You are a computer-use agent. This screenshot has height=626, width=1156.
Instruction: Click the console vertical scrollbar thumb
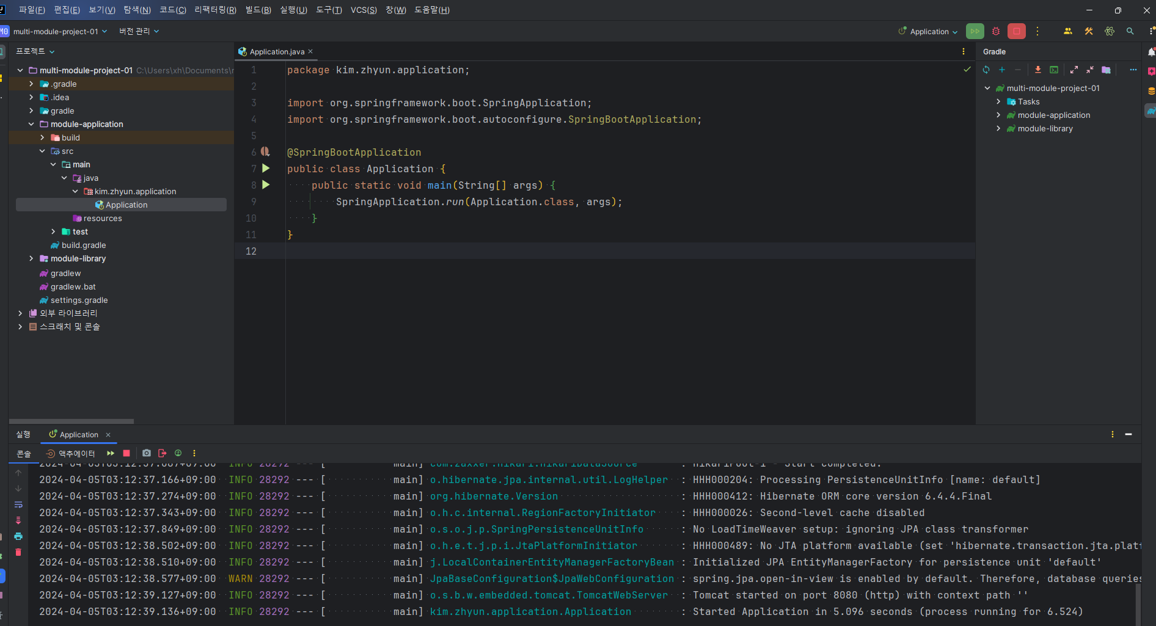1138,605
